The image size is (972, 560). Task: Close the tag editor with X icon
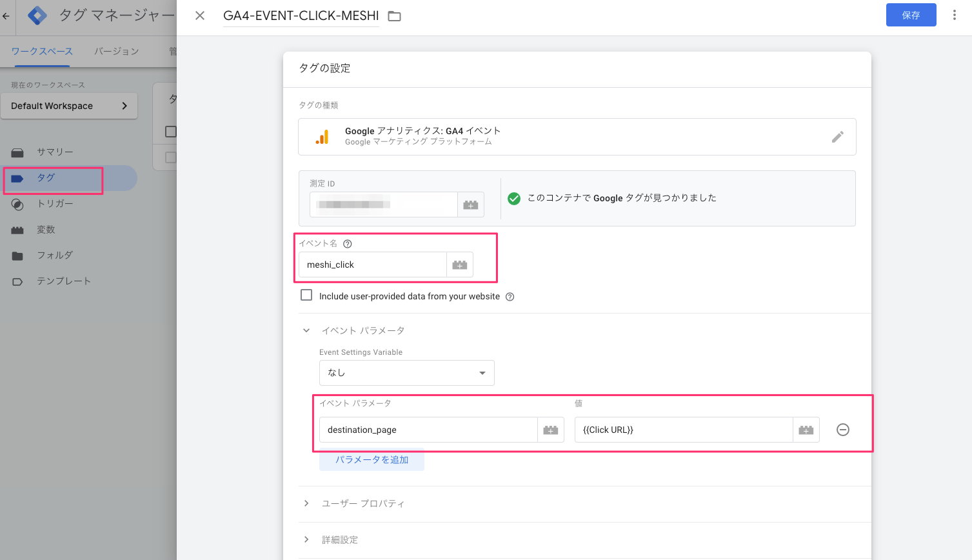click(200, 15)
